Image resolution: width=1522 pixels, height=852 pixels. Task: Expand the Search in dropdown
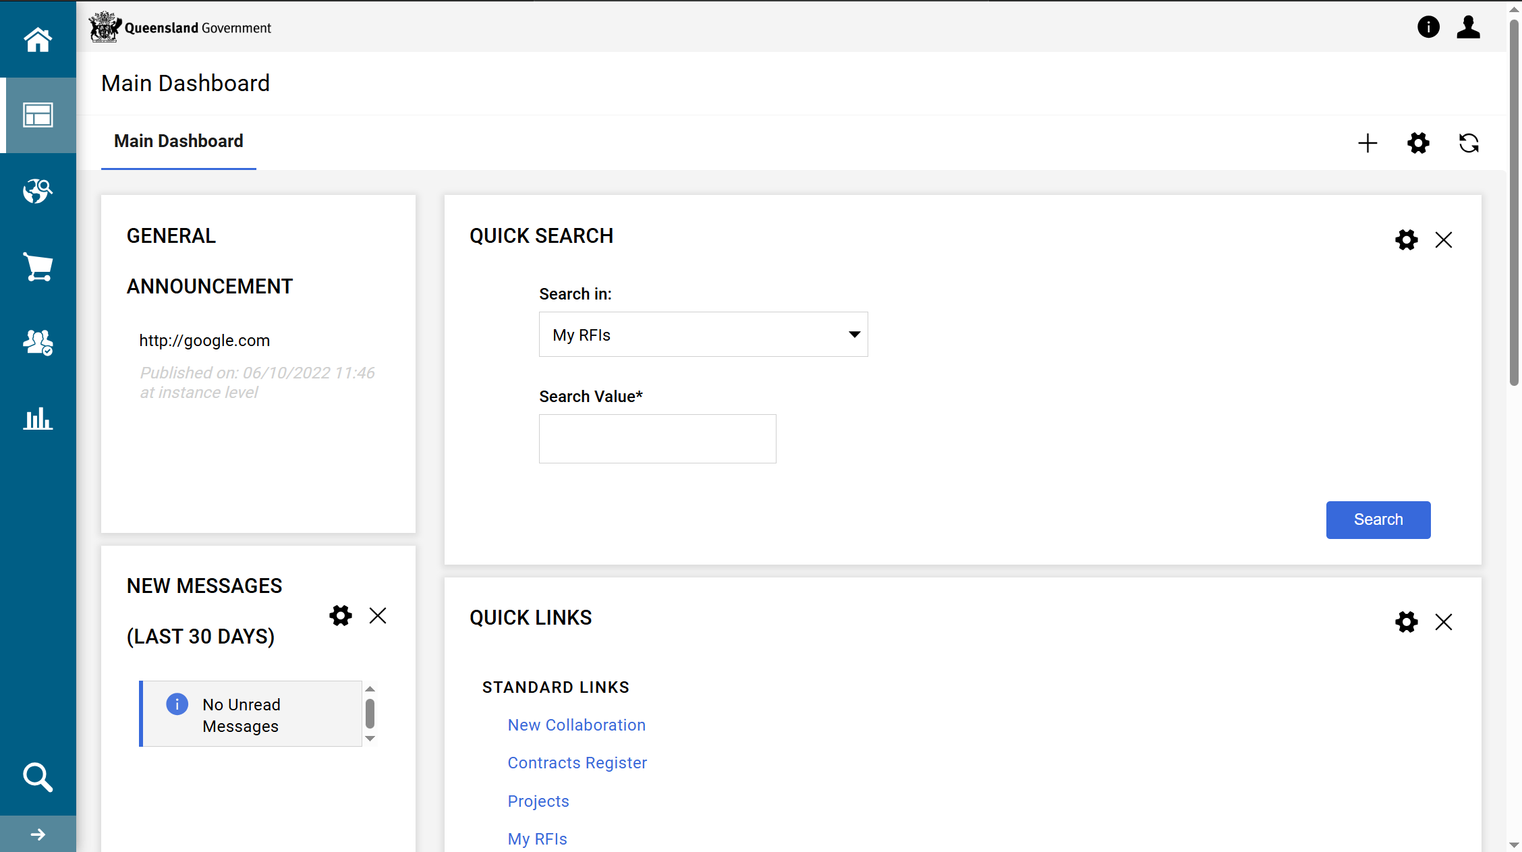coord(703,335)
